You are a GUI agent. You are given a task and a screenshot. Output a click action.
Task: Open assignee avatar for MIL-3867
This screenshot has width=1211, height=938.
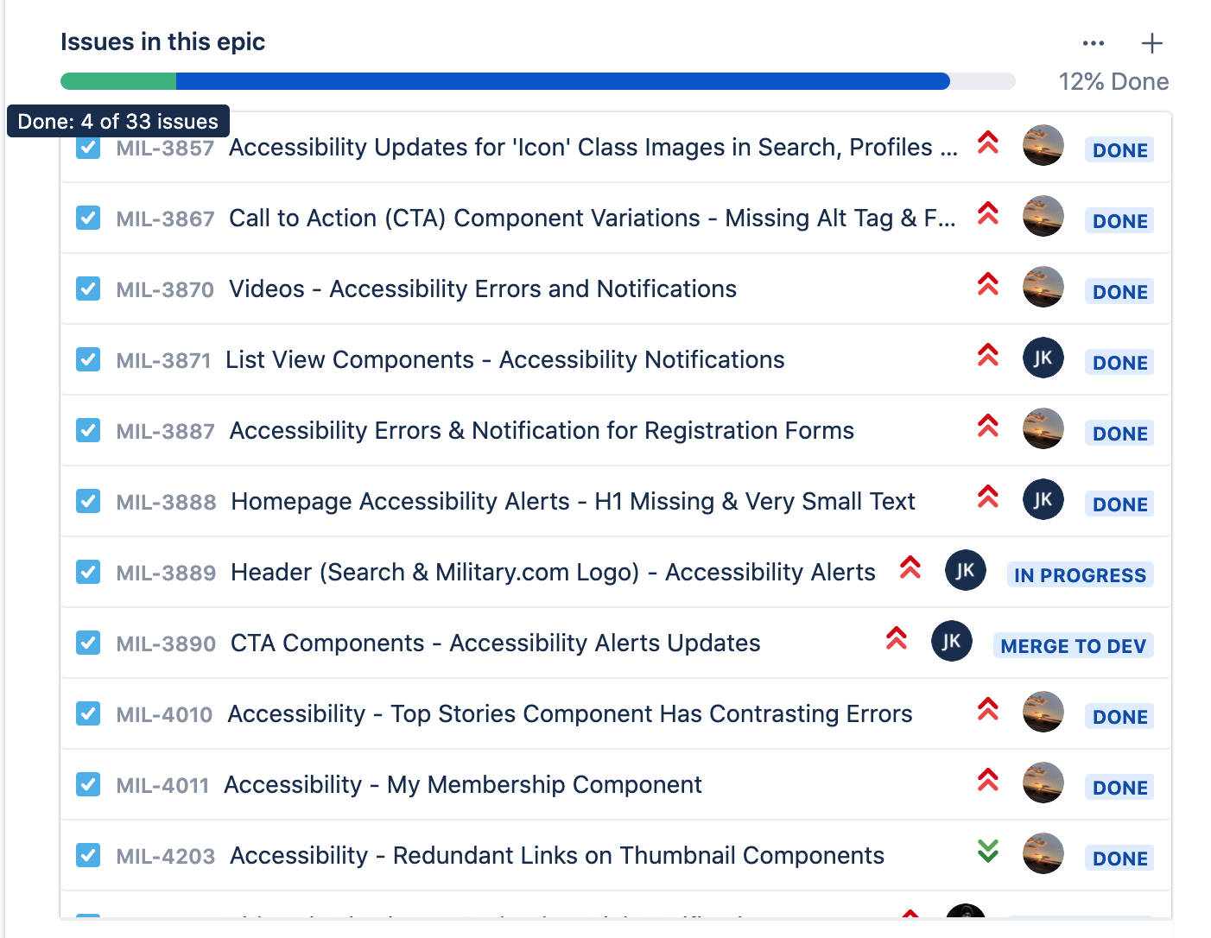(x=1043, y=216)
